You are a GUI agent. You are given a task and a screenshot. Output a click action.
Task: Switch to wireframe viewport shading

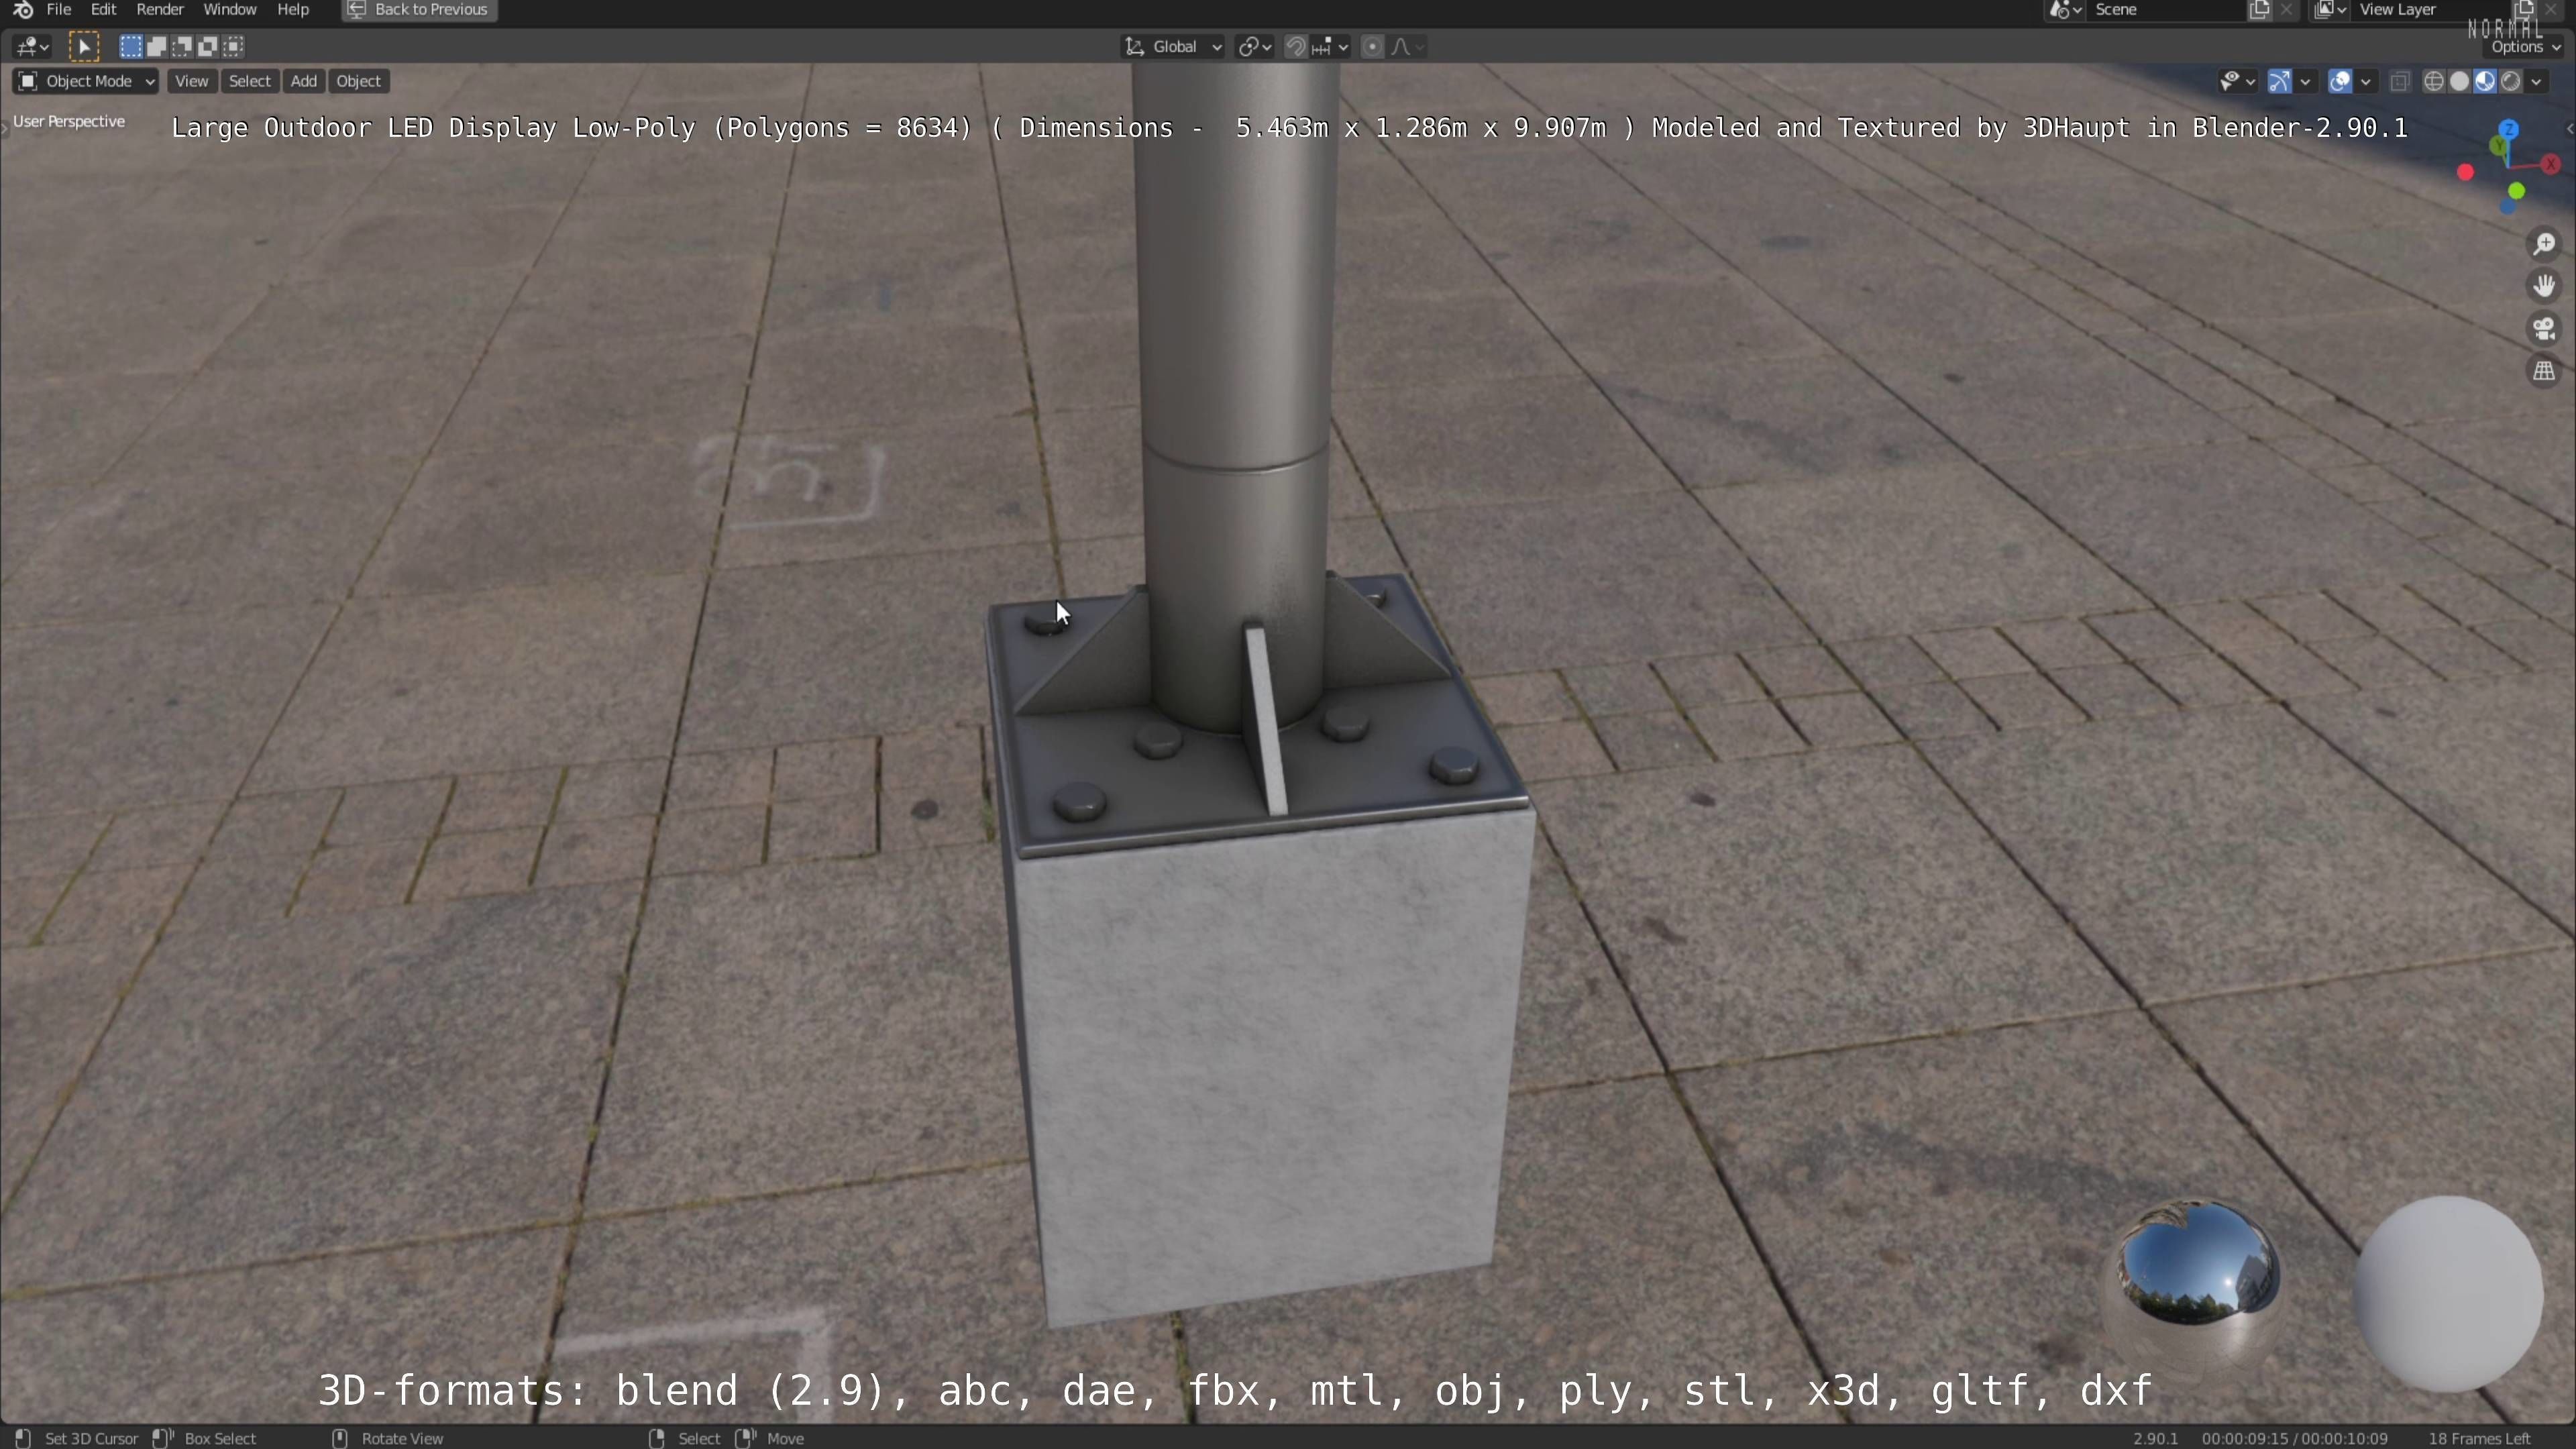[2434, 81]
